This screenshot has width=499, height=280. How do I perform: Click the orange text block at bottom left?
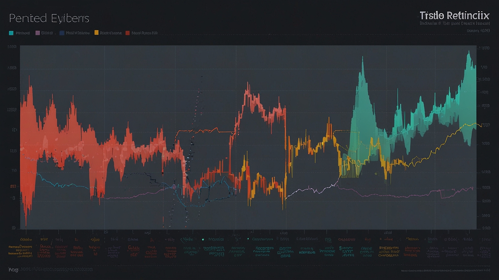tap(20, 251)
